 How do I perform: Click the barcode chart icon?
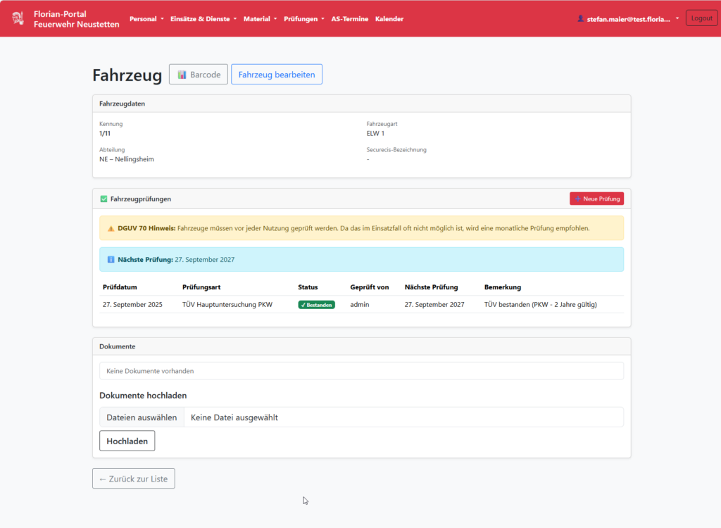182,75
